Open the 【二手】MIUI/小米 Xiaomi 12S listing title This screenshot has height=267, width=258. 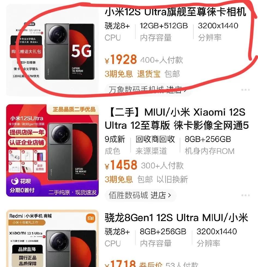[x=177, y=119]
